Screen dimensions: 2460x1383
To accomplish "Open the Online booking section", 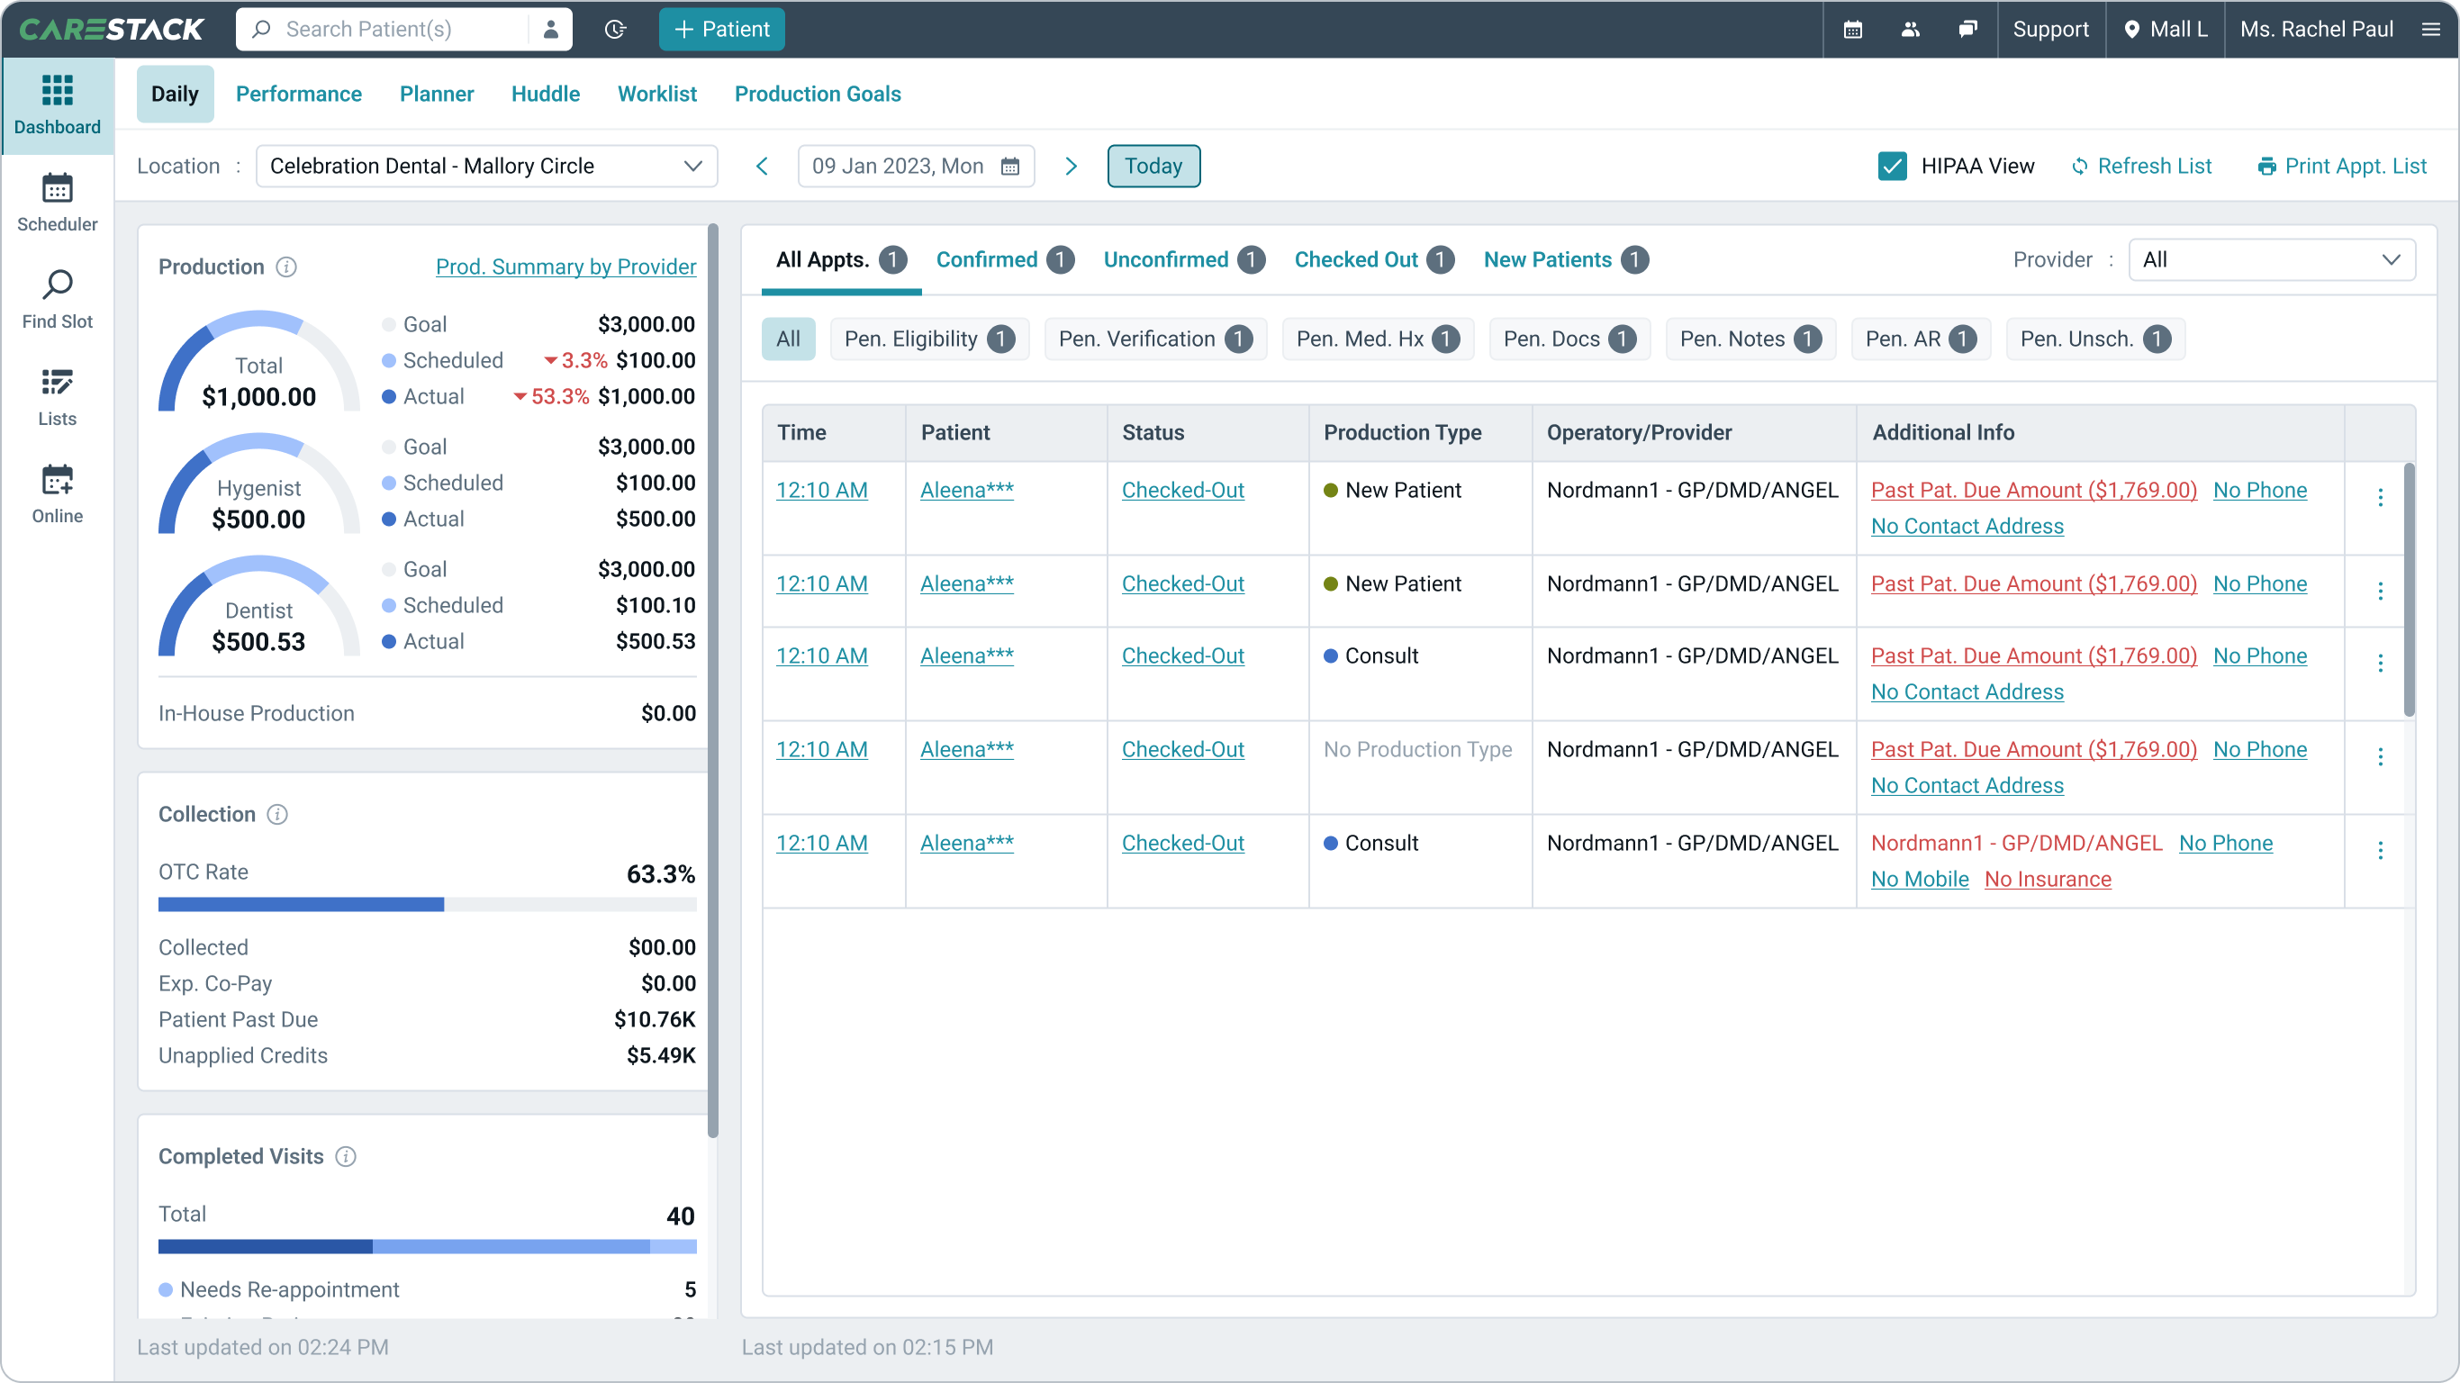I will tap(58, 494).
